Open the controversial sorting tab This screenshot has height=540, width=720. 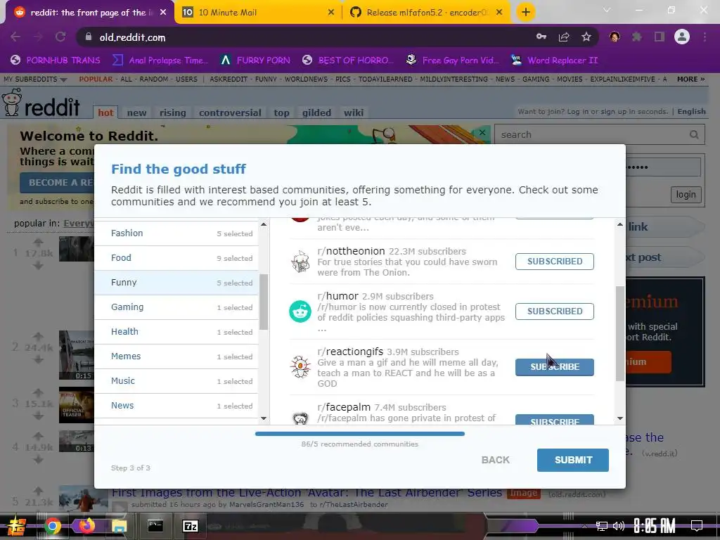pos(230,112)
